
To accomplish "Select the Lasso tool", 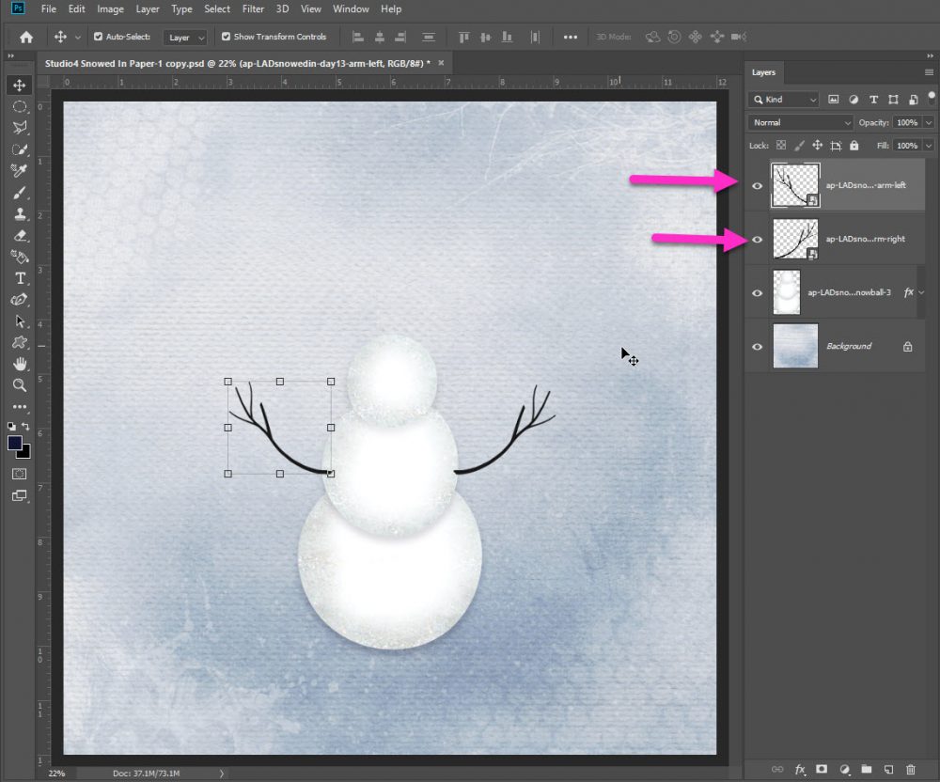I will [x=19, y=128].
